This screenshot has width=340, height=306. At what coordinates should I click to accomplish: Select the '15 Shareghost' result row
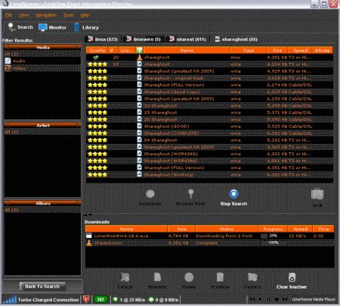coord(209,113)
